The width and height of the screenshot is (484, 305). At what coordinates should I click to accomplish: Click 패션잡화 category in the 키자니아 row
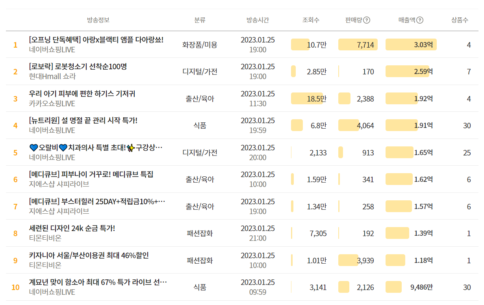point(200,261)
